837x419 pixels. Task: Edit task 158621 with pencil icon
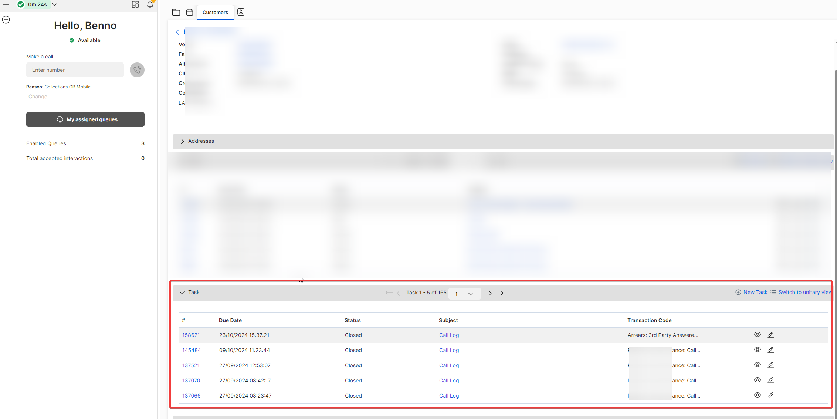[771, 334]
